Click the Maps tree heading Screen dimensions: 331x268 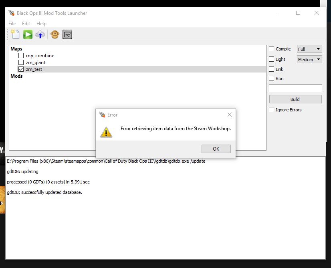tap(16, 49)
